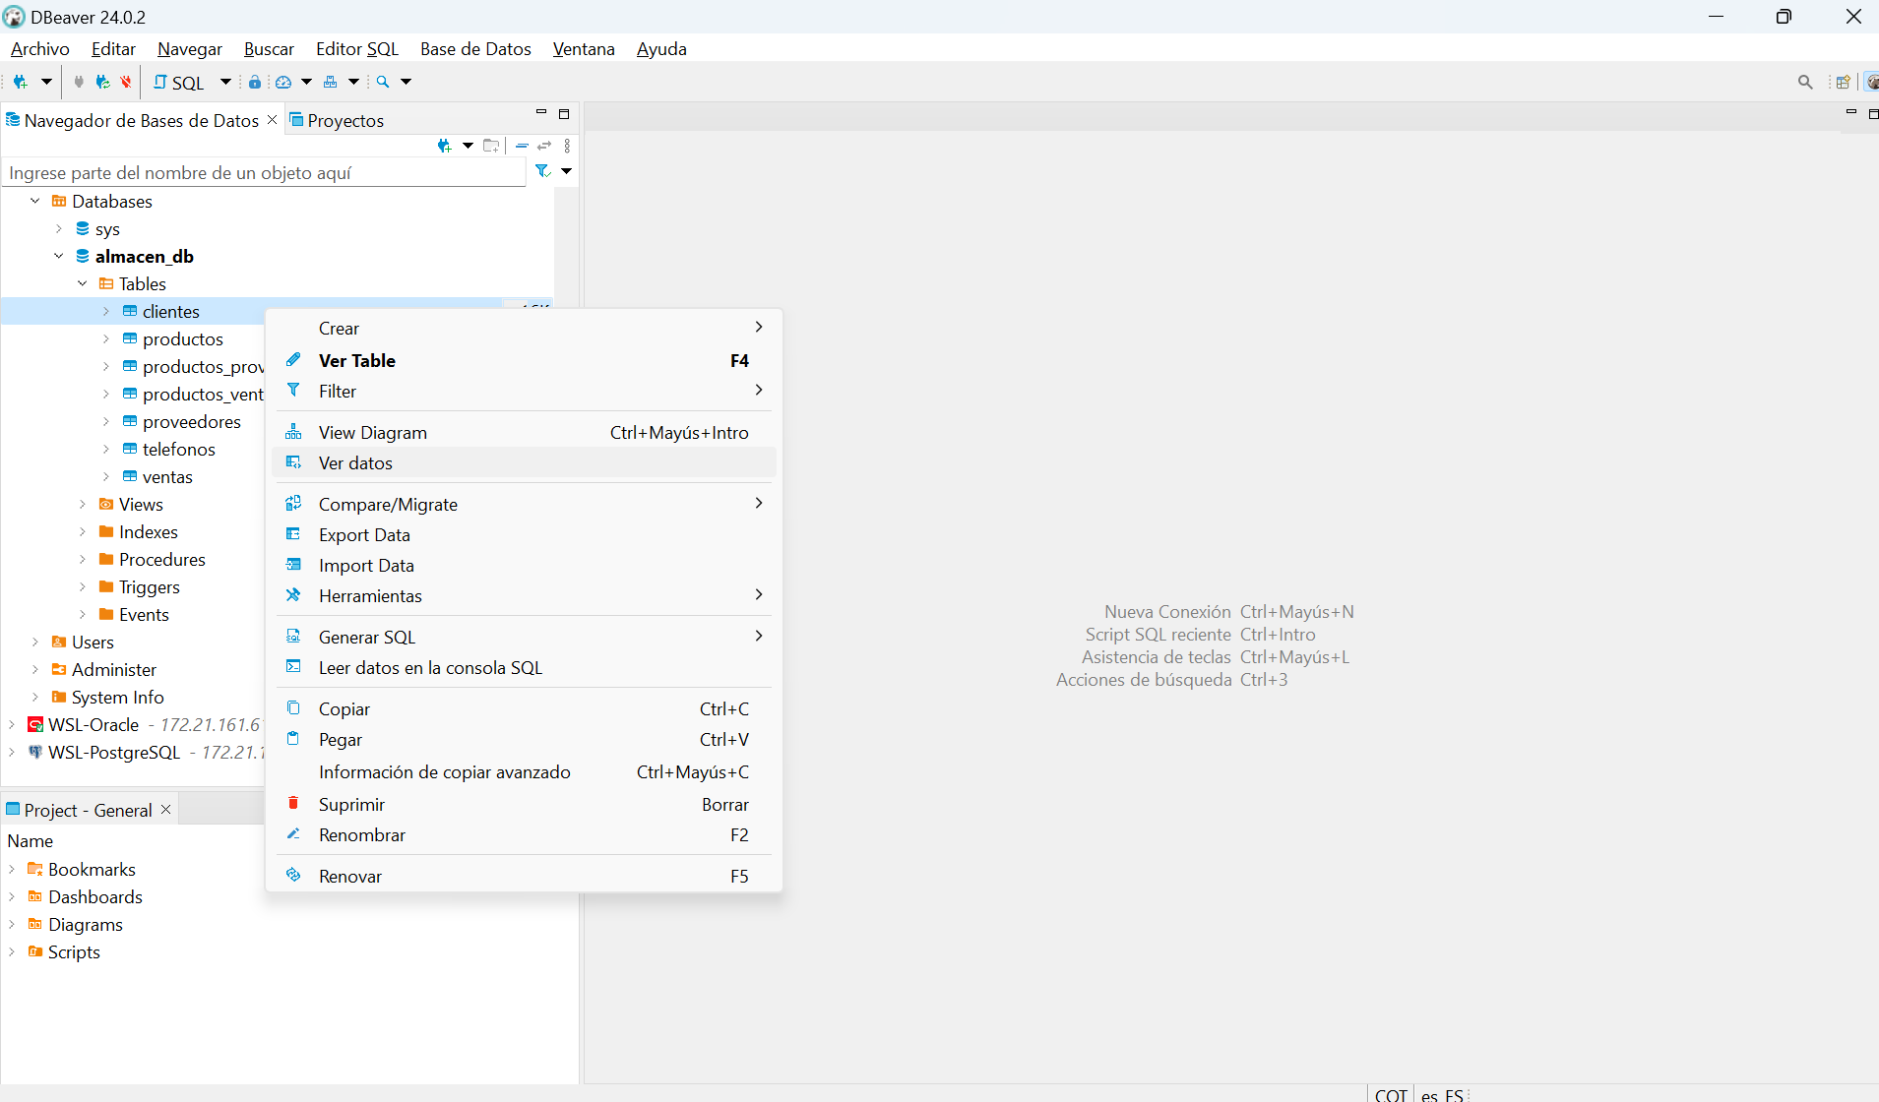Expand the Users node
The height and width of the screenshot is (1102, 1879).
pyautogui.click(x=35, y=642)
